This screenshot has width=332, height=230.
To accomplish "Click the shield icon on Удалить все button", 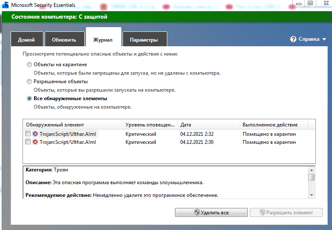I will (197, 212).
